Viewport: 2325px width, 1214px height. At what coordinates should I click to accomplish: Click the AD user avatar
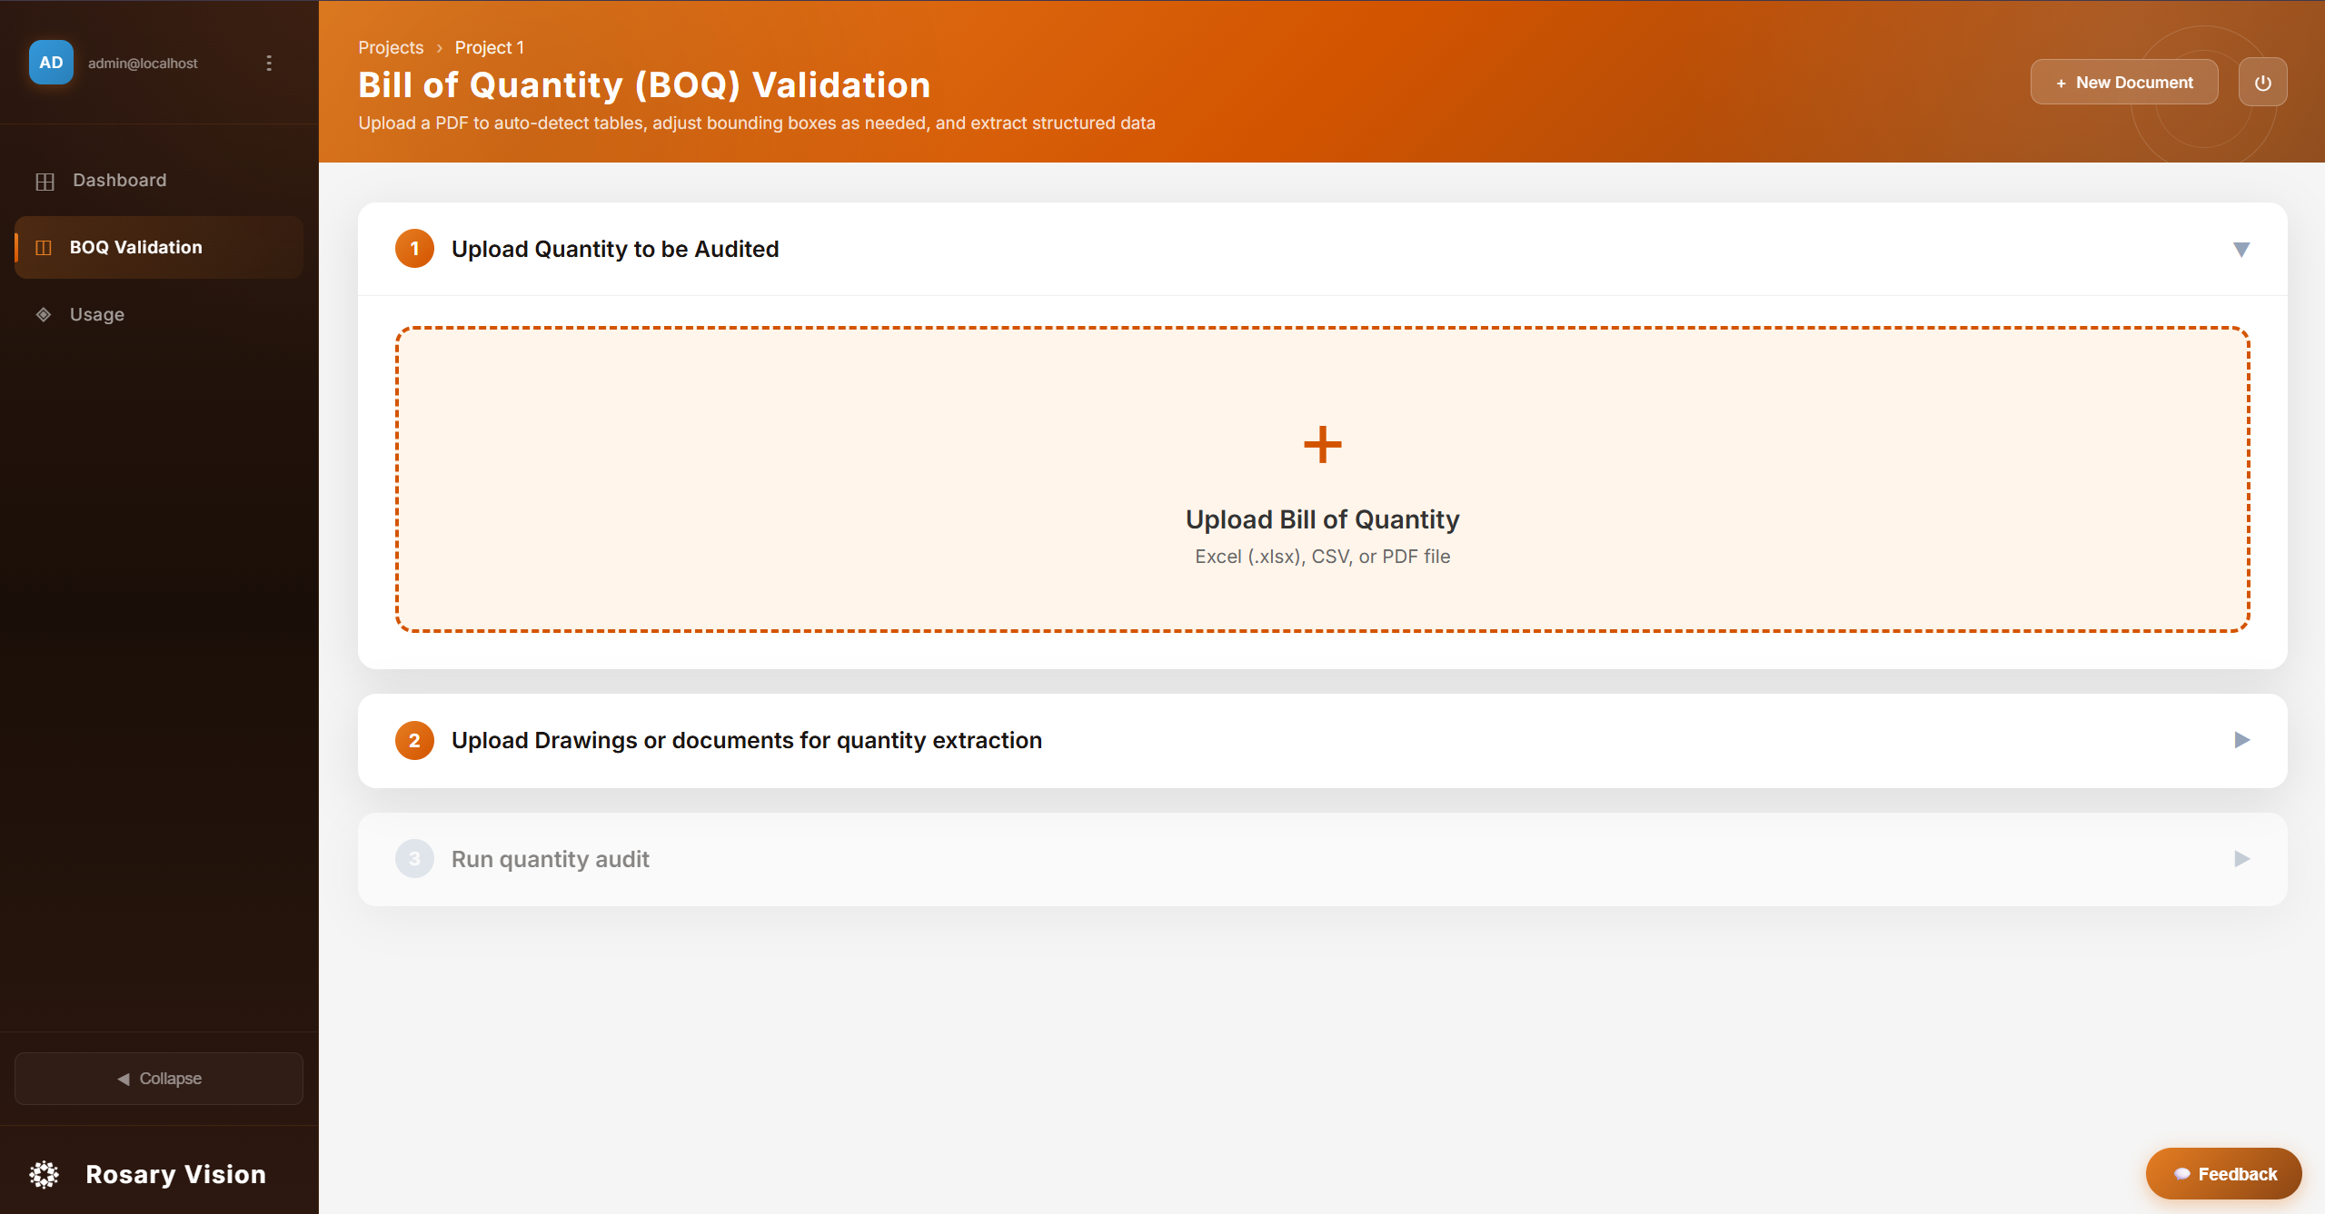pos(51,63)
